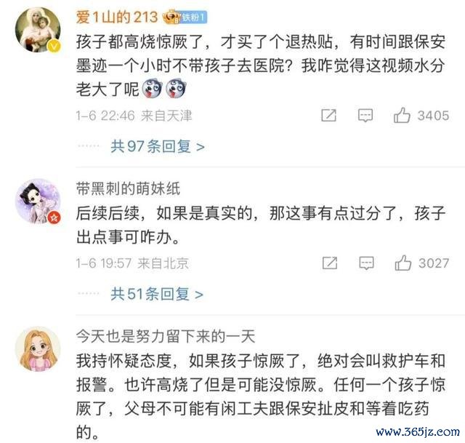The height and width of the screenshot is (443, 465).
Task: Expand 共51条回复 thread
Action: pyautogui.click(x=157, y=294)
